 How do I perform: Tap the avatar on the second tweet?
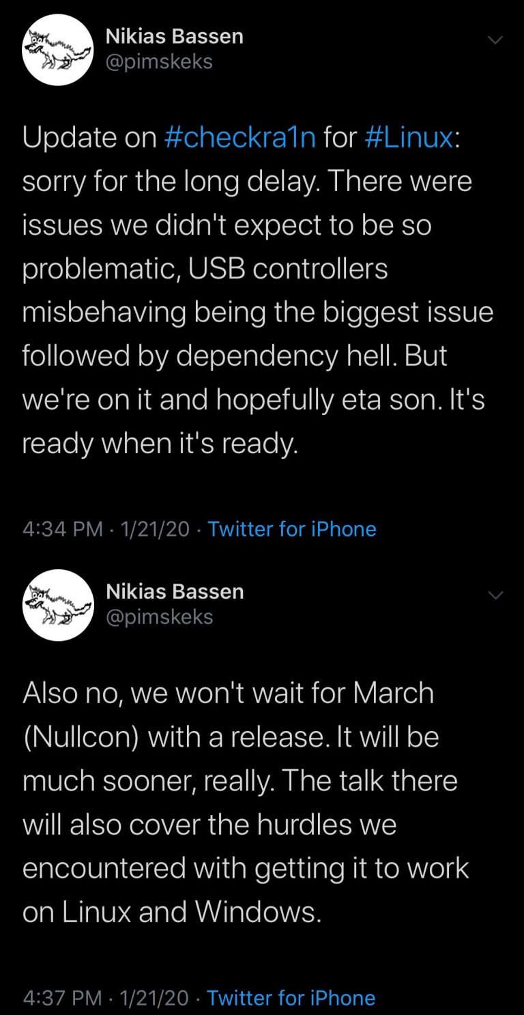[57, 605]
